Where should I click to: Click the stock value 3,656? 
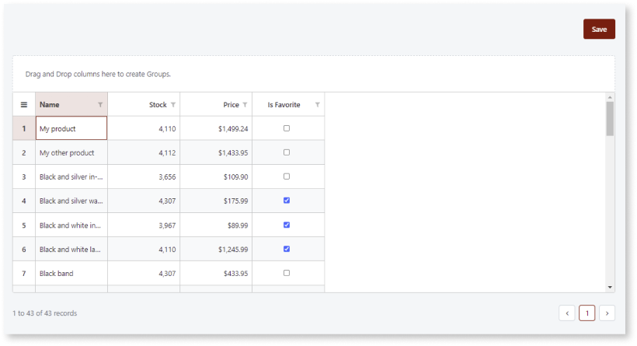(167, 176)
